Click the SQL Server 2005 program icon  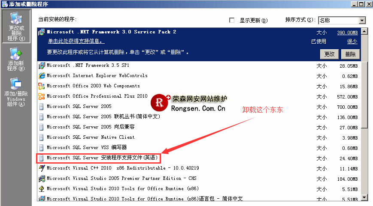coord(42,107)
